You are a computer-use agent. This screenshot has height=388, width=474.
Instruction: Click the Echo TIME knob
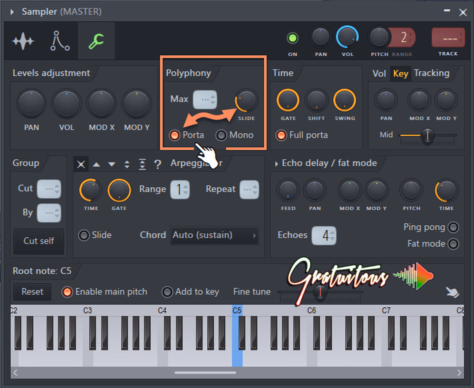pyautogui.click(x=446, y=190)
